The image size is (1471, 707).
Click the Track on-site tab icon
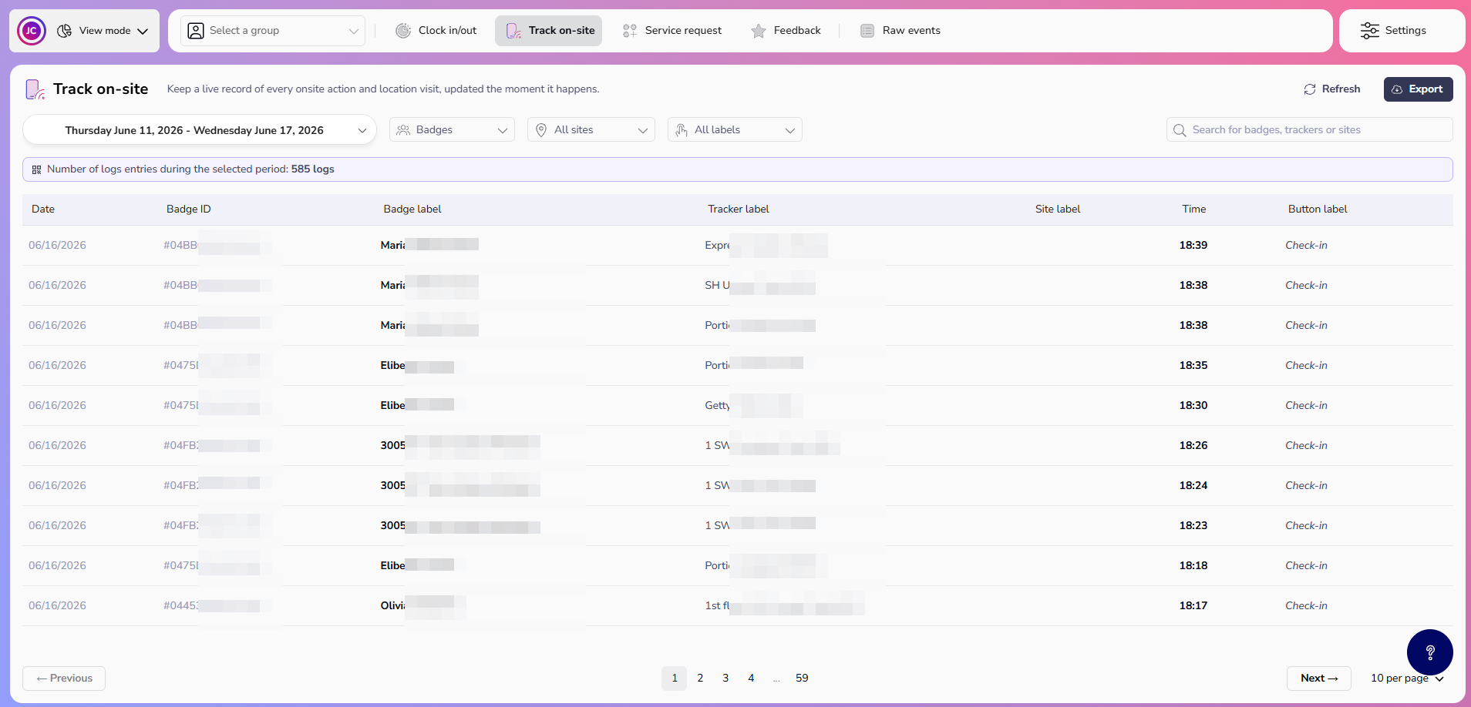click(x=513, y=31)
